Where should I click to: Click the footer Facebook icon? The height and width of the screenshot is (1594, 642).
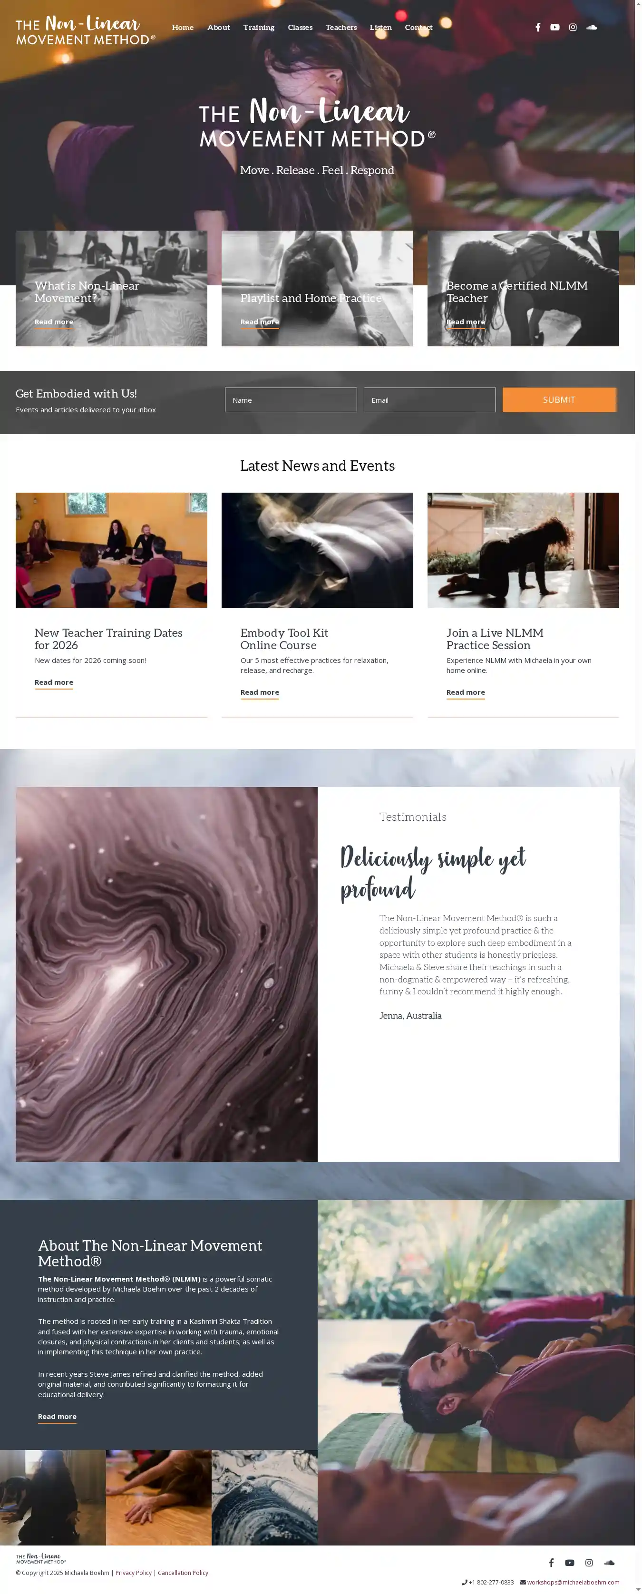[551, 1563]
